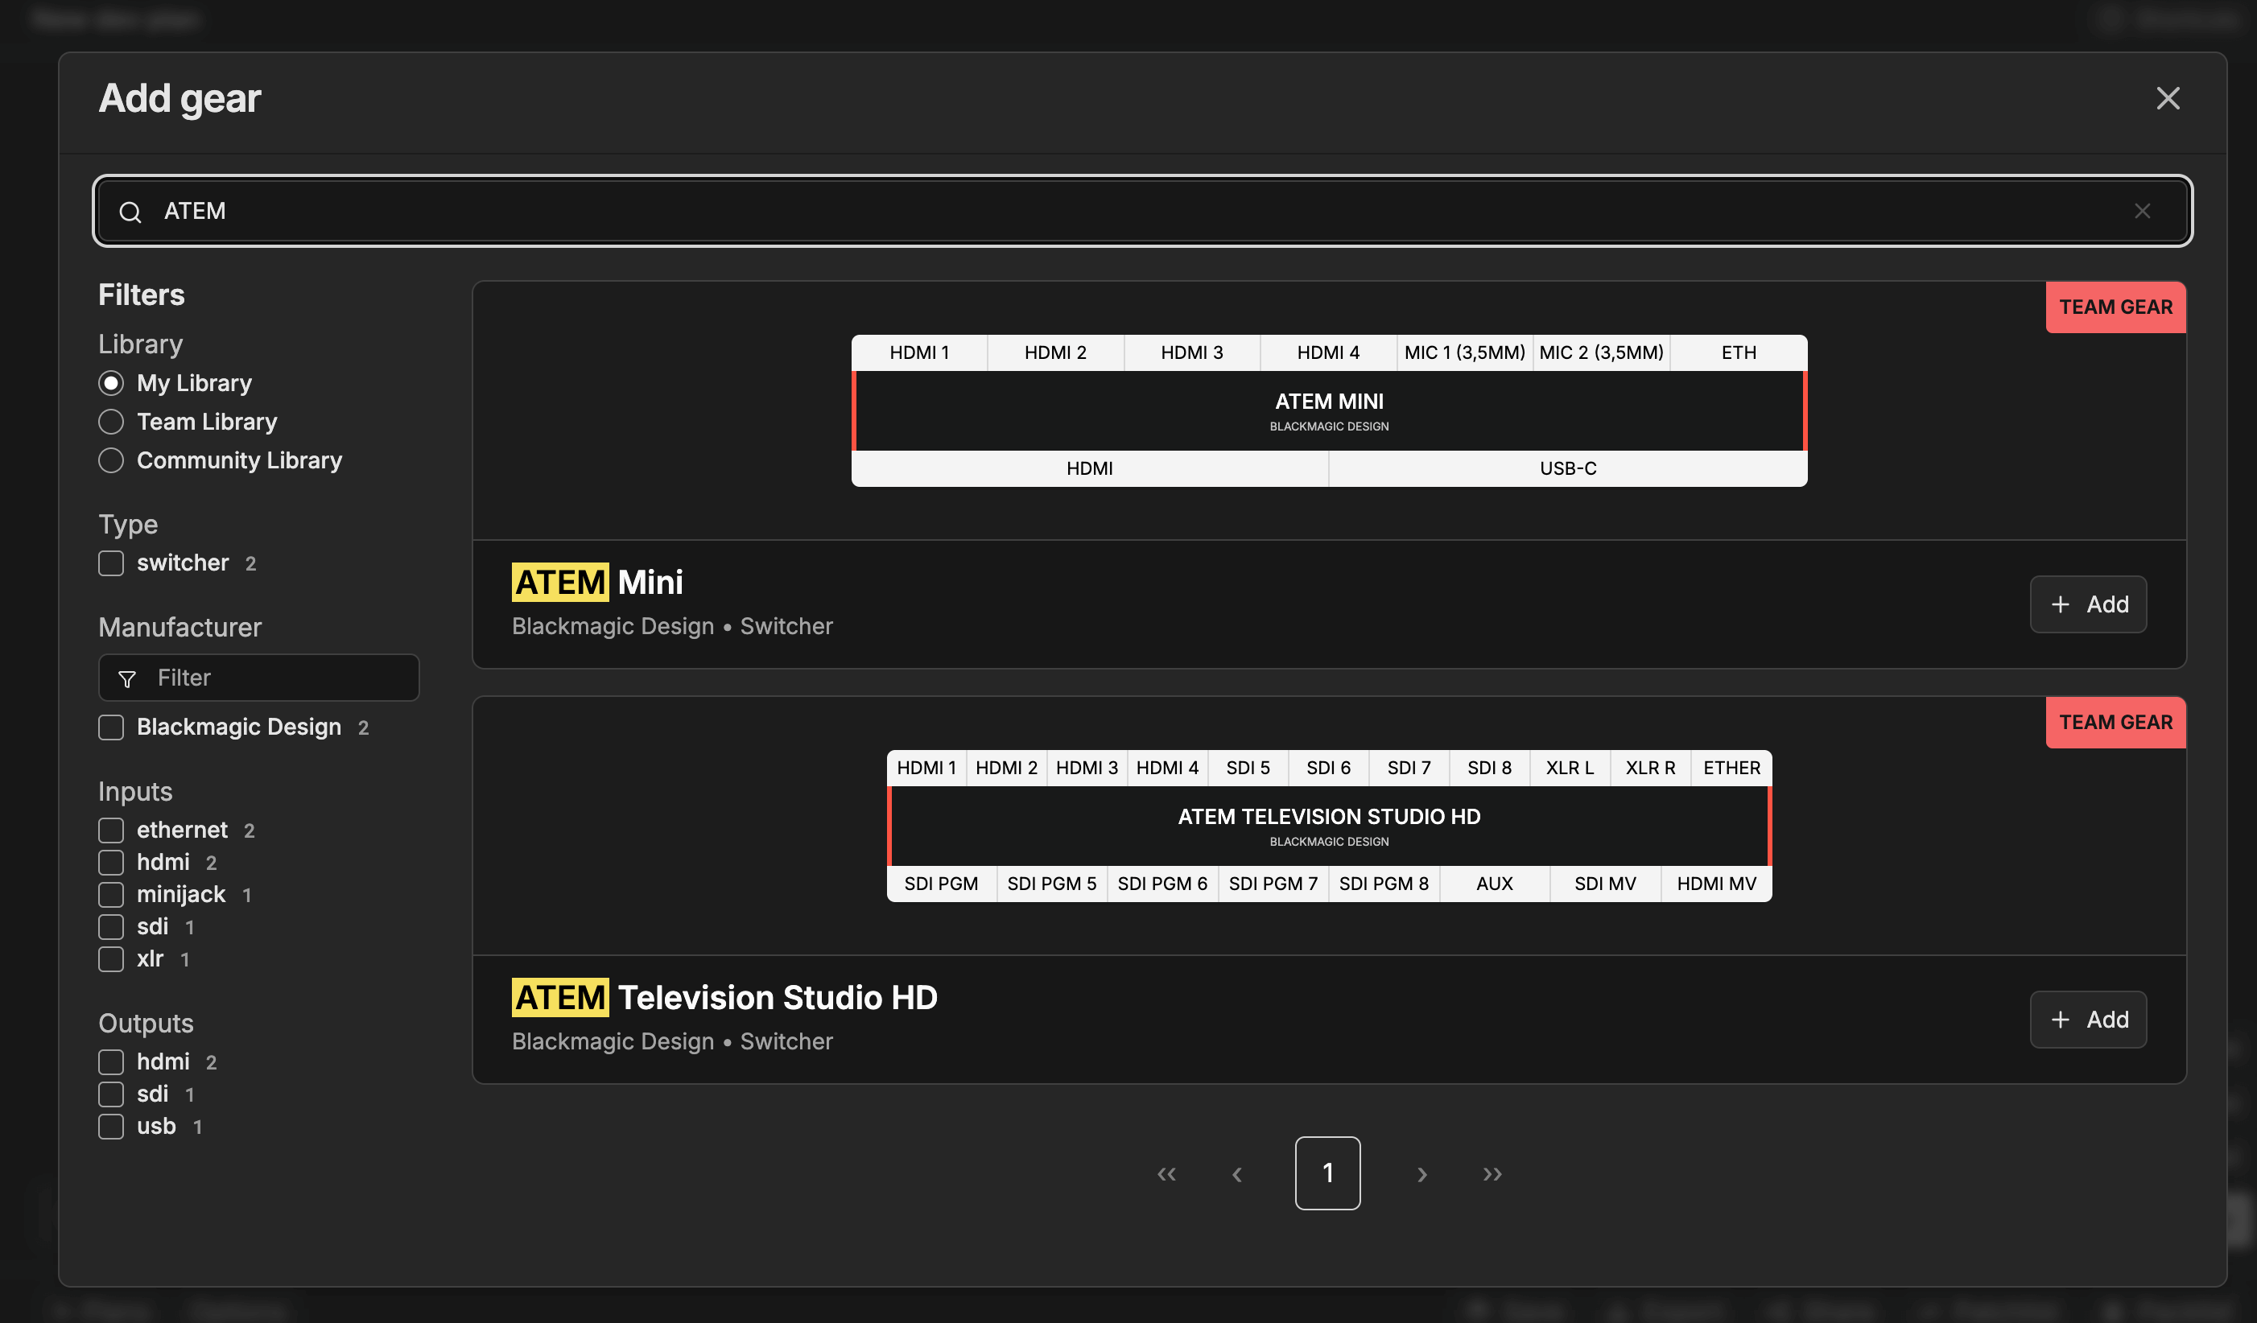The image size is (2257, 1323).
Task: Select My Library radio option
Action: coord(111,383)
